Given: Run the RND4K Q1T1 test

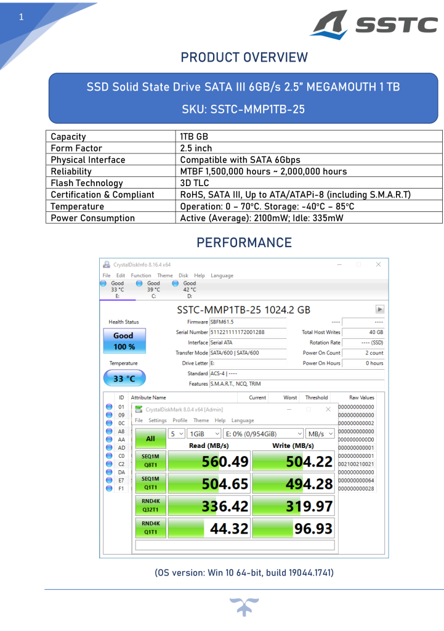Looking at the screenshot, I should (x=150, y=528).
